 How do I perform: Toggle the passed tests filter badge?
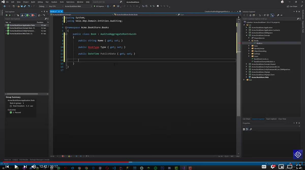pyautogui.click(x=28, y=15)
